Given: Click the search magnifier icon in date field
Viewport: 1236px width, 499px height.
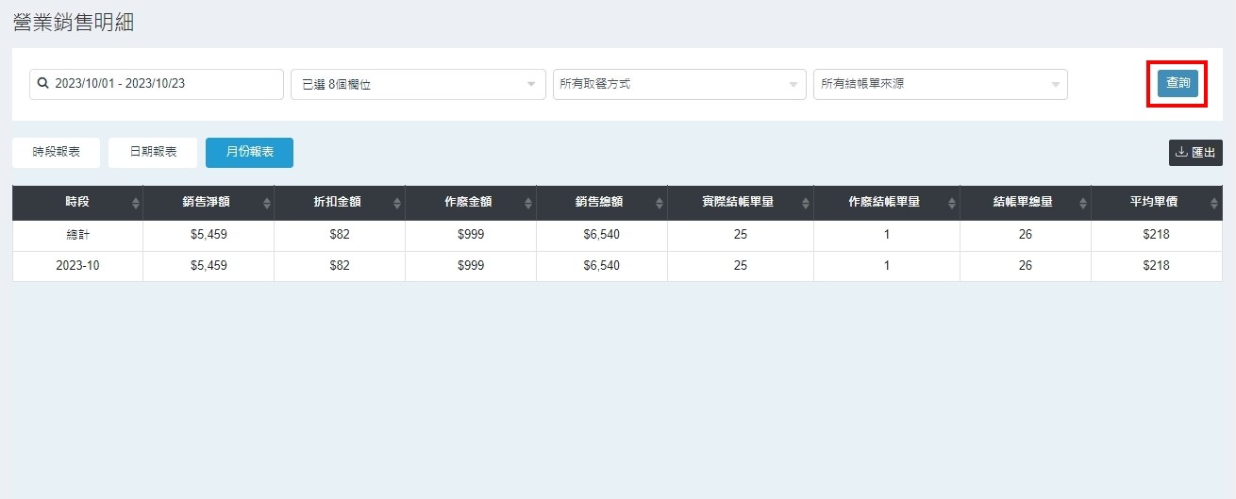Looking at the screenshot, I should tap(42, 84).
